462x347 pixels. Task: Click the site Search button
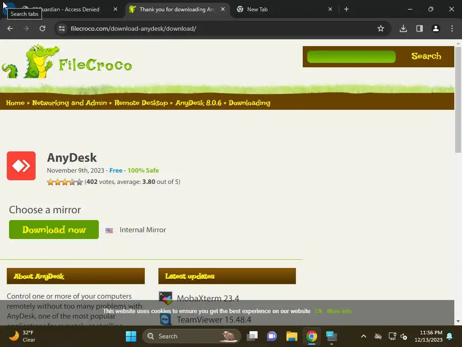(x=426, y=56)
